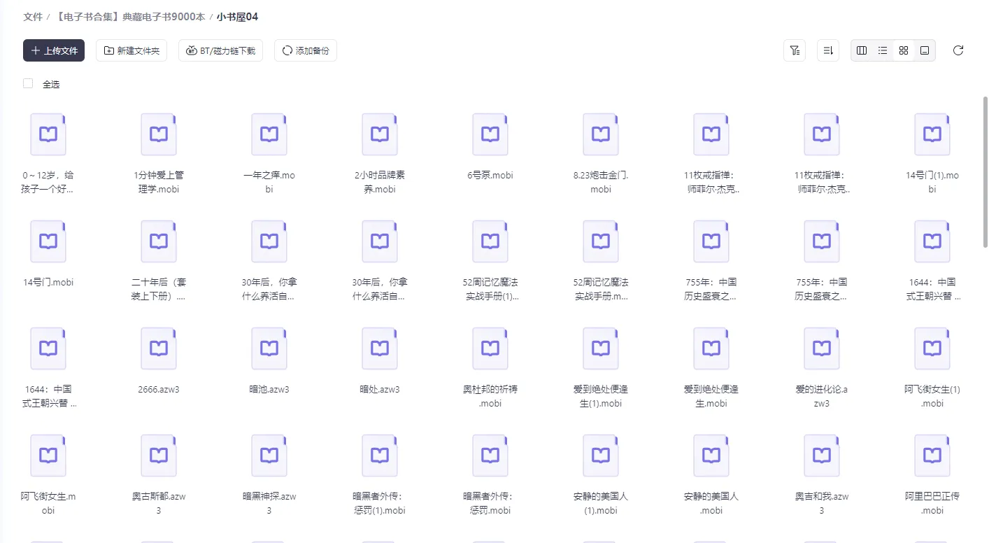
Task: Click the 添加备份 add backup button
Action: pos(306,50)
